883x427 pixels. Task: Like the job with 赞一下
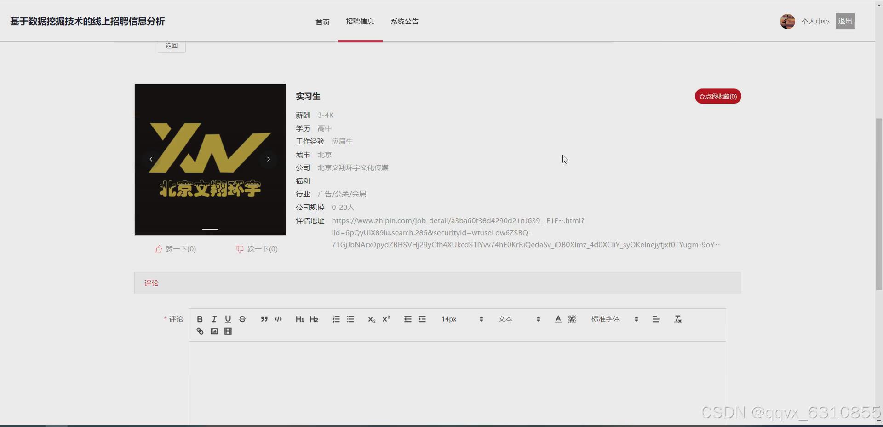tap(175, 249)
